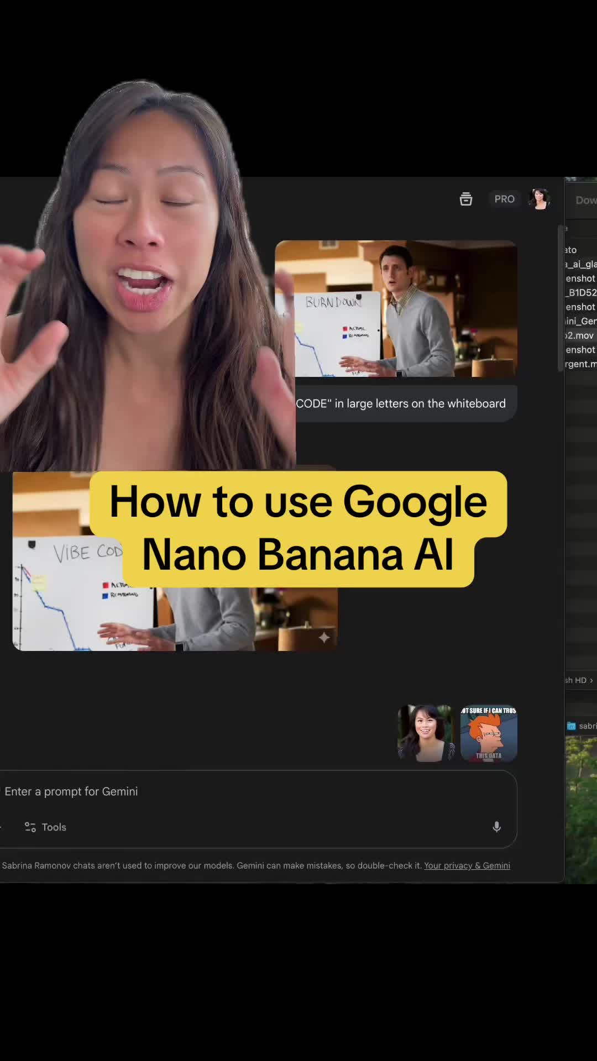Open the generated VIBE CODE whiteboard image
The width and height of the screenshot is (597, 1061).
point(175,561)
